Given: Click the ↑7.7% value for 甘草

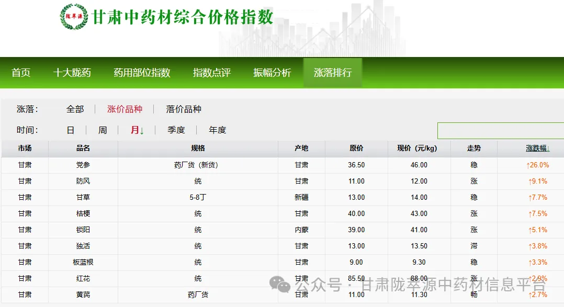Looking at the screenshot, I should [x=538, y=197].
